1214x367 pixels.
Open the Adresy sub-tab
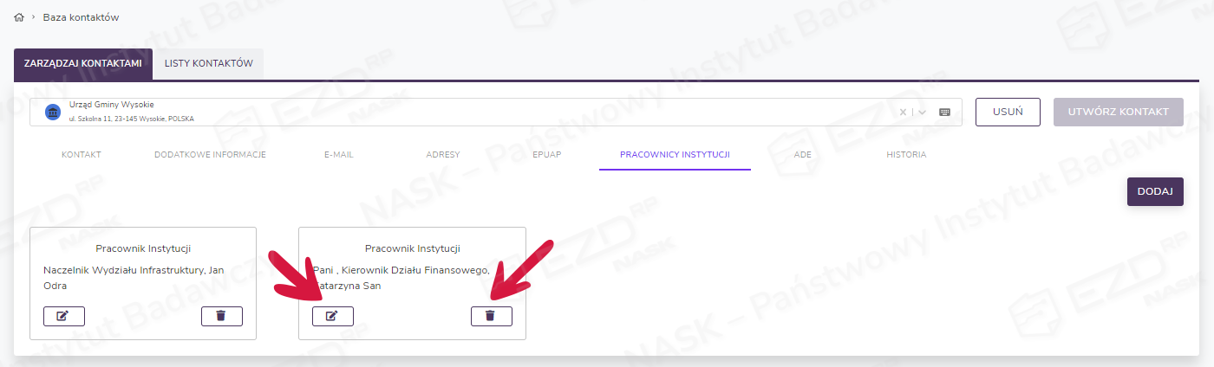tap(443, 155)
